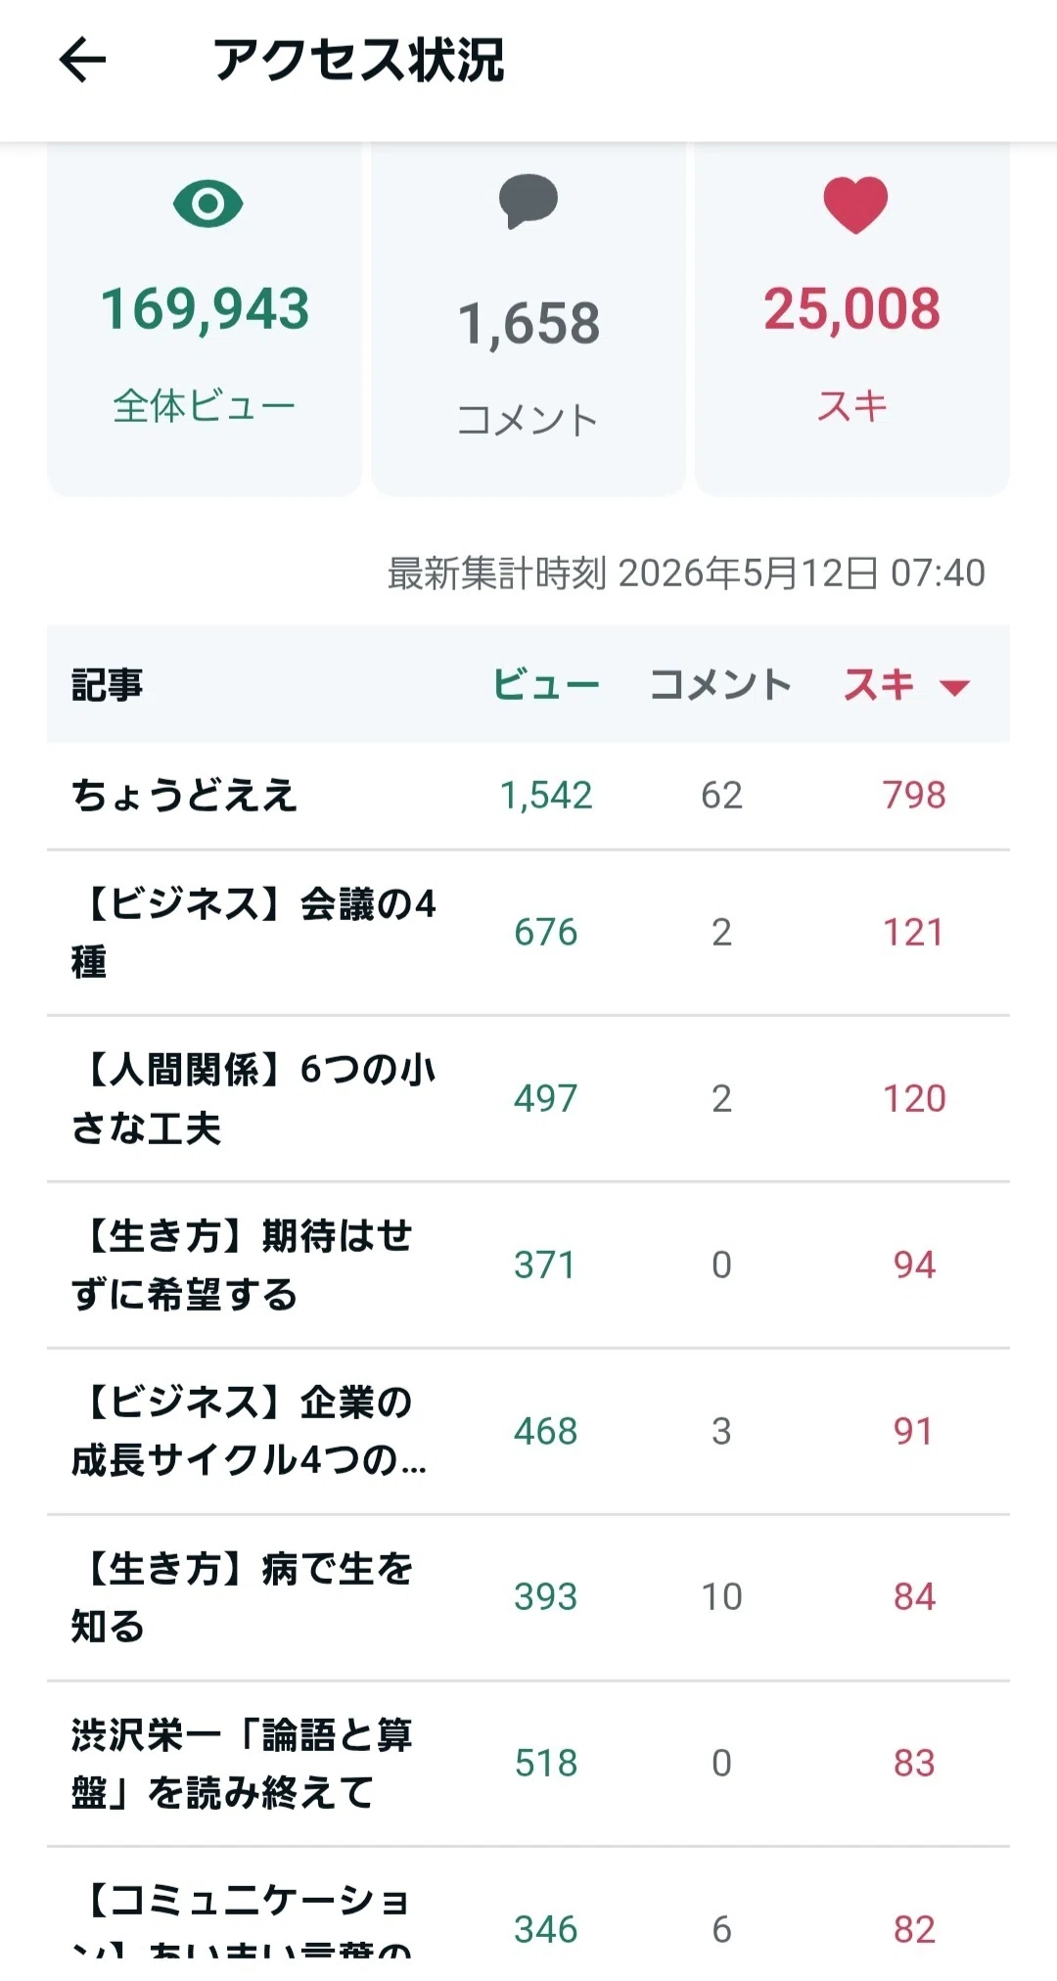This screenshot has width=1057, height=1981.
Task: Open article 【ビジネス】会議の4種
Action: (x=528, y=933)
